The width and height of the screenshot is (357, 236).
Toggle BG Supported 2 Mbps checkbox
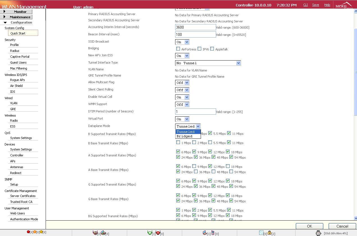(x=194, y=210)
